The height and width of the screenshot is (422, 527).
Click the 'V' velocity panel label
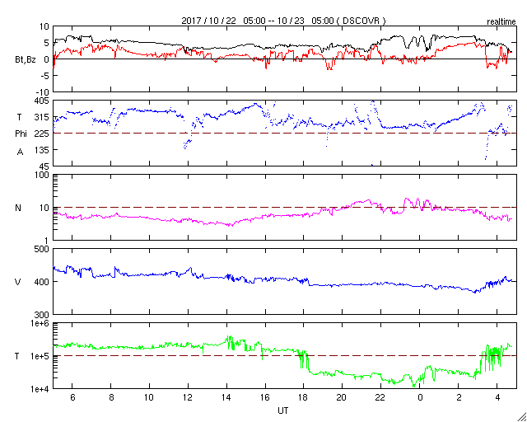tap(18, 282)
